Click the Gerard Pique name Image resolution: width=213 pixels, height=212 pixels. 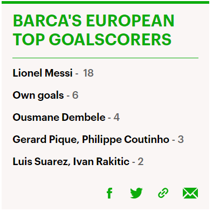45,139
